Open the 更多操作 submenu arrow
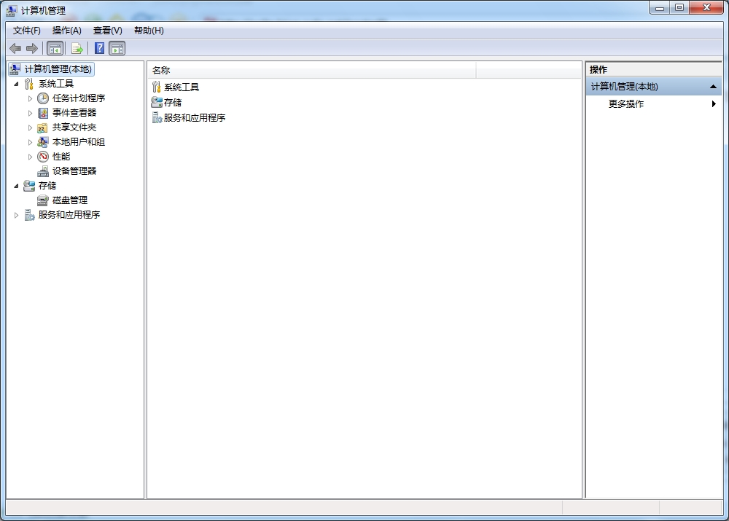 point(714,104)
